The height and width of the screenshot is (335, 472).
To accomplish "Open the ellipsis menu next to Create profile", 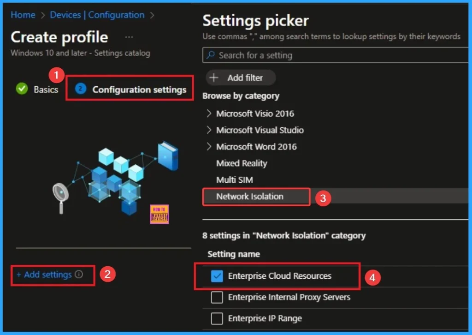I will pos(129,37).
